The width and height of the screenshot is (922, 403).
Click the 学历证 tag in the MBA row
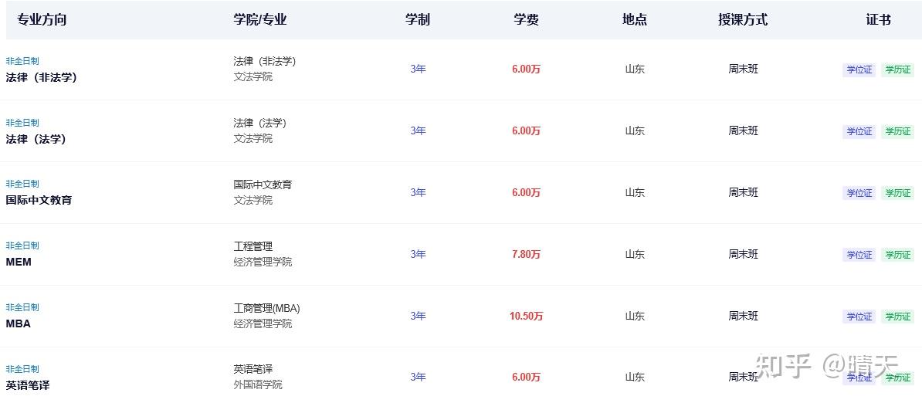[x=897, y=317]
